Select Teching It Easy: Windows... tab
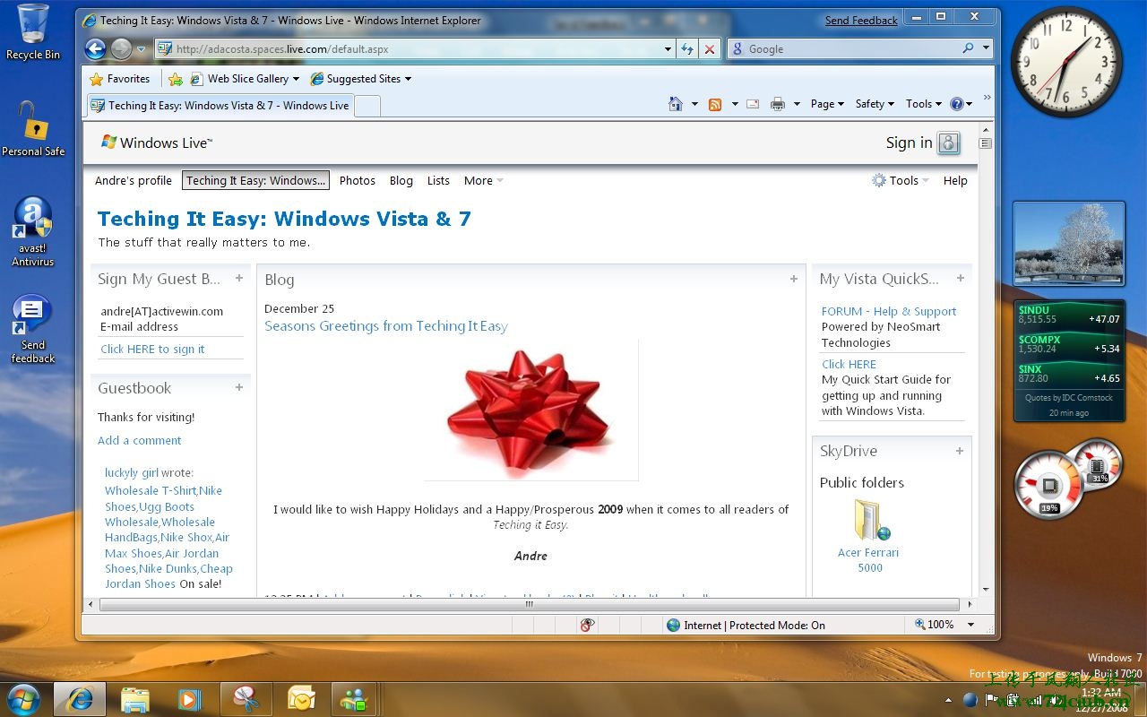The height and width of the screenshot is (717, 1147). 255,180
